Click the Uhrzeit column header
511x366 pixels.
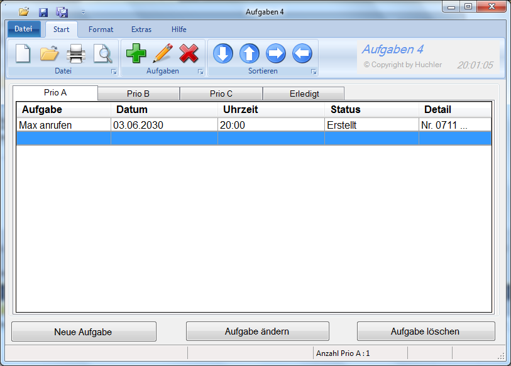[271, 109]
